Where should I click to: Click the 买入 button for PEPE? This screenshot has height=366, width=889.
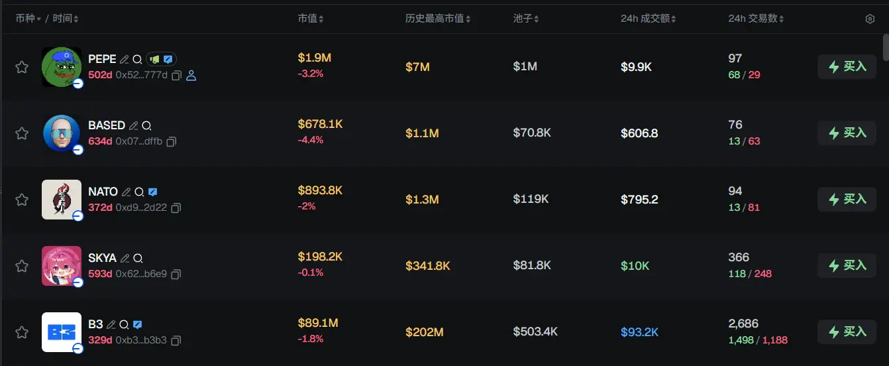point(847,67)
